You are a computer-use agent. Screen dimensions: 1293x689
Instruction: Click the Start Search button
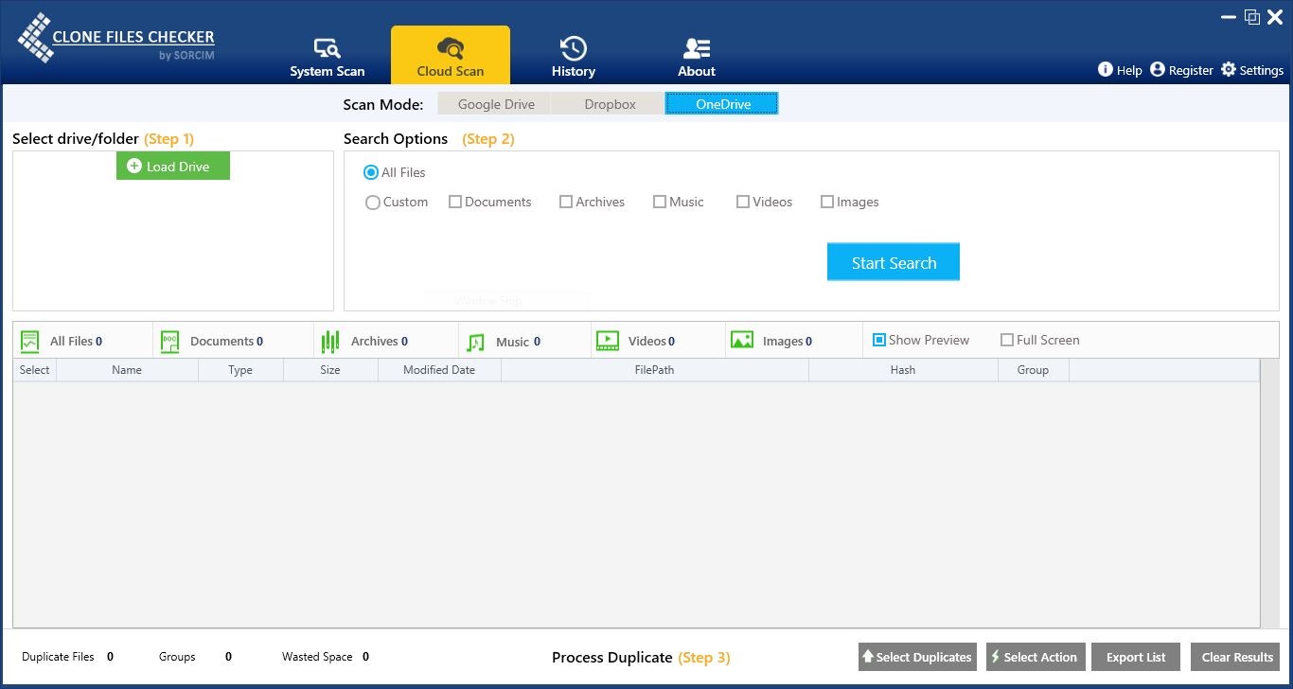click(x=894, y=262)
